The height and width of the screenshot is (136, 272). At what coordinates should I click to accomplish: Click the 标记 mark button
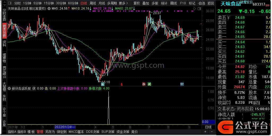(x=192, y=3)
